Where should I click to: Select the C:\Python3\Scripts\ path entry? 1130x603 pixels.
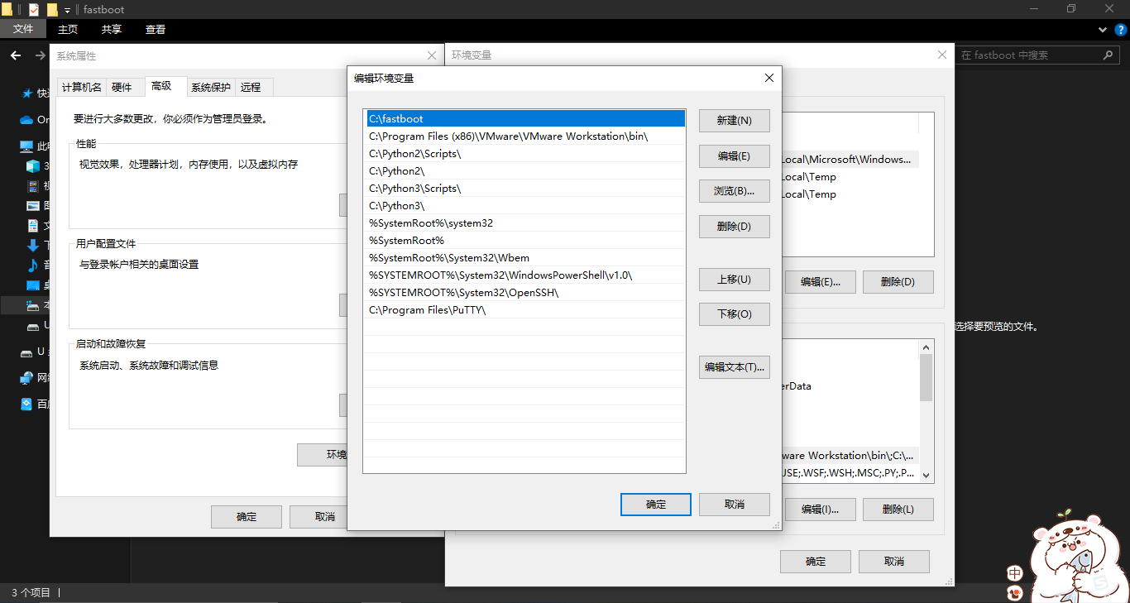click(524, 189)
